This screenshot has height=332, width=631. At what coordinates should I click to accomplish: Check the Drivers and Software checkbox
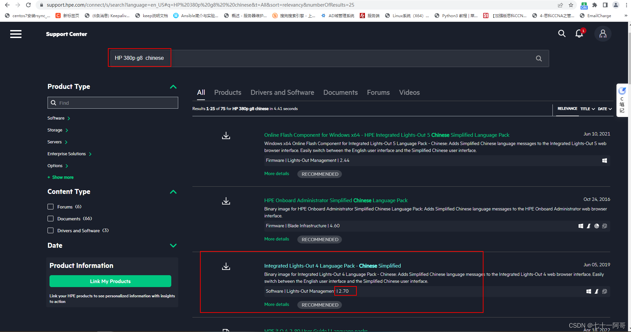(50, 231)
